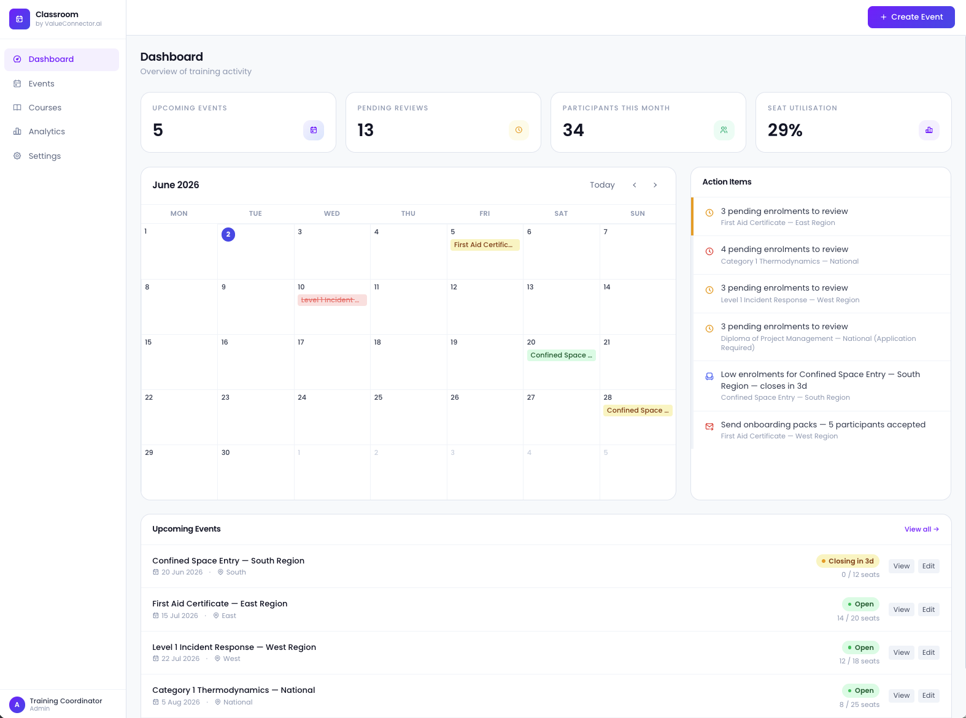The height and width of the screenshot is (718, 966).
Task: Click the Classroom logo icon
Action: pyautogui.click(x=20, y=19)
